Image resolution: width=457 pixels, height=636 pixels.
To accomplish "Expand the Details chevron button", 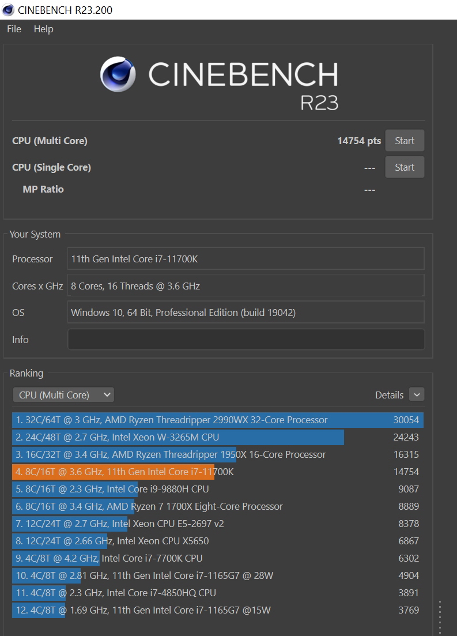I will [x=416, y=395].
